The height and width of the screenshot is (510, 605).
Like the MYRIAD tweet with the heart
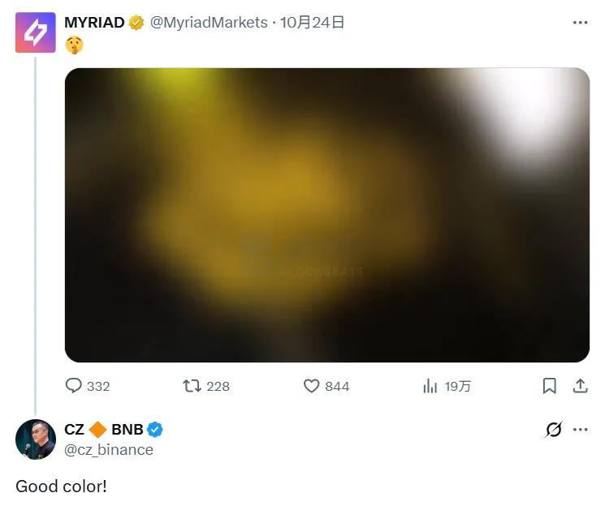point(312,386)
